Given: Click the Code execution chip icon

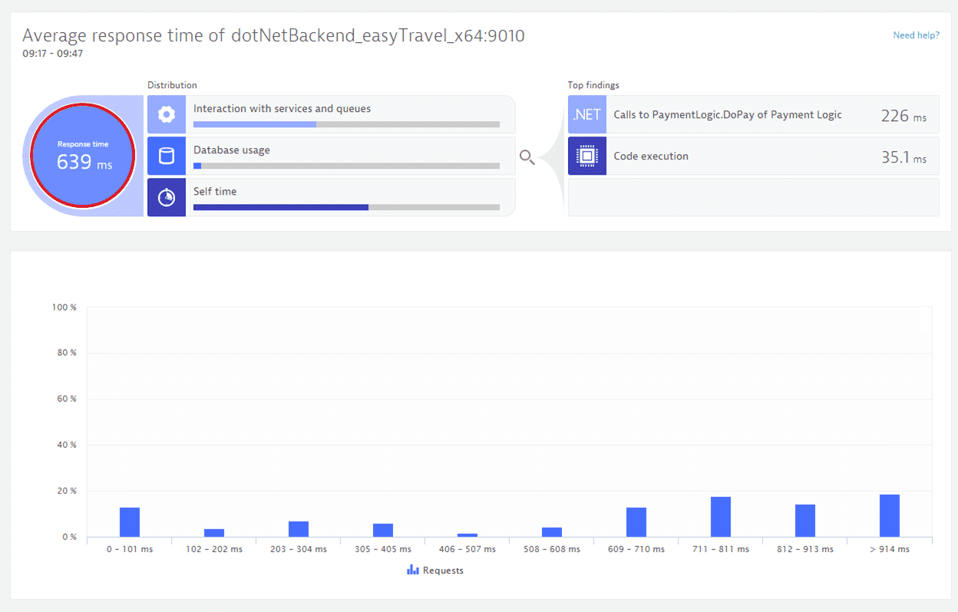Looking at the screenshot, I should (587, 156).
